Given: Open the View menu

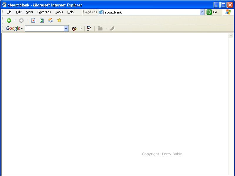Looking at the screenshot, I should coord(29,12).
